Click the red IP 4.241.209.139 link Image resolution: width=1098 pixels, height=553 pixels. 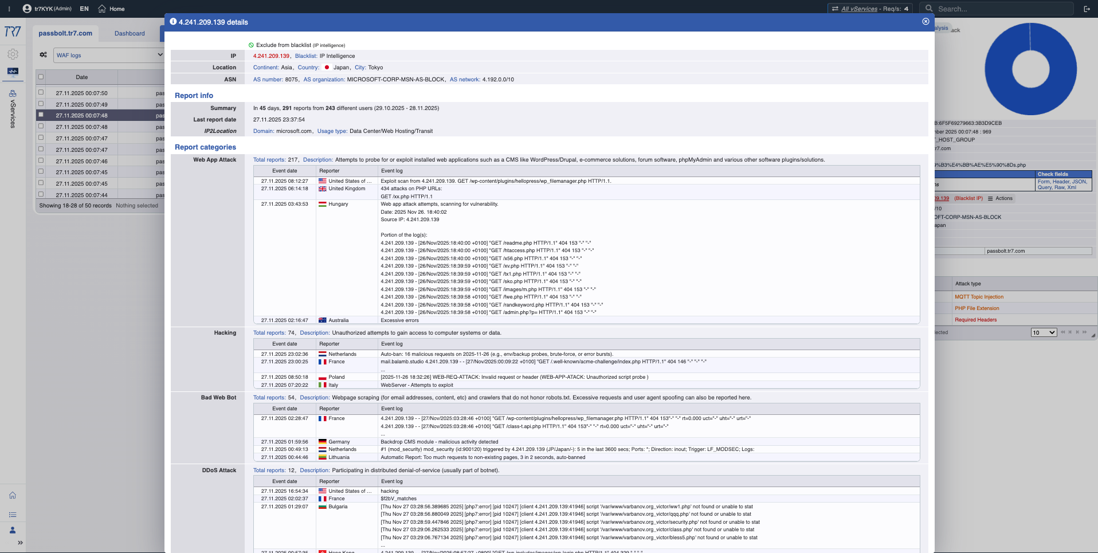(271, 56)
